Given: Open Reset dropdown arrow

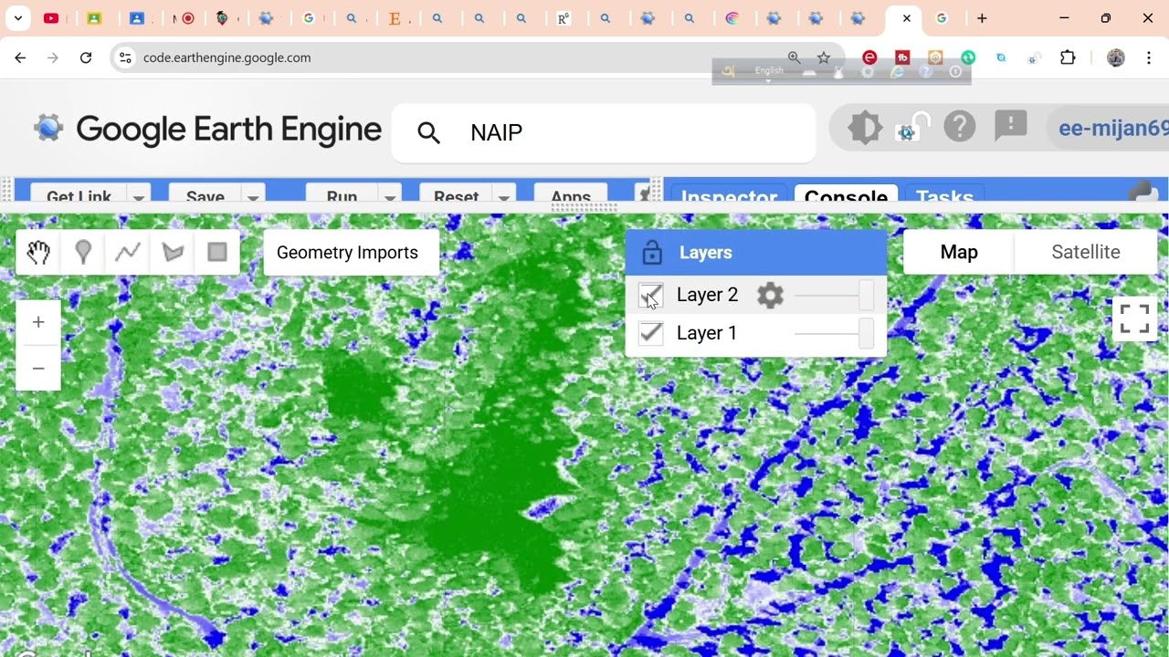Looking at the screenshot, I should point(504,196).
